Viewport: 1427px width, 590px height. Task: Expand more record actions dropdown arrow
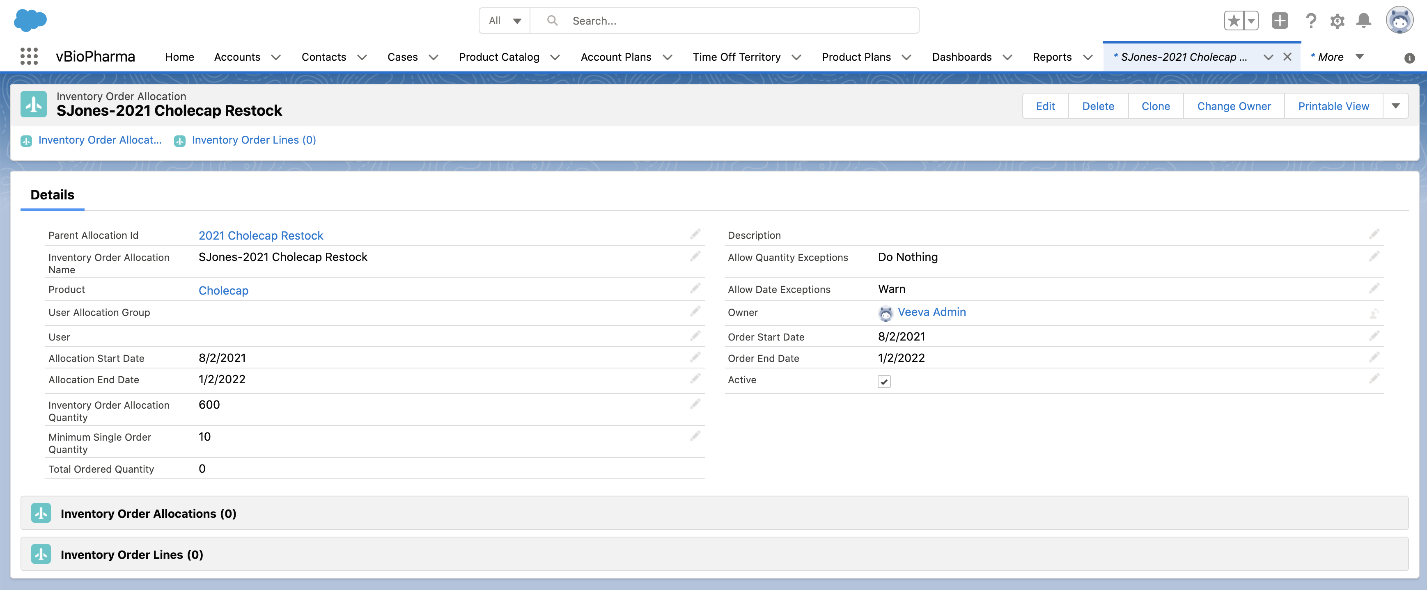pyautogui.click(x=1395, y=106)
